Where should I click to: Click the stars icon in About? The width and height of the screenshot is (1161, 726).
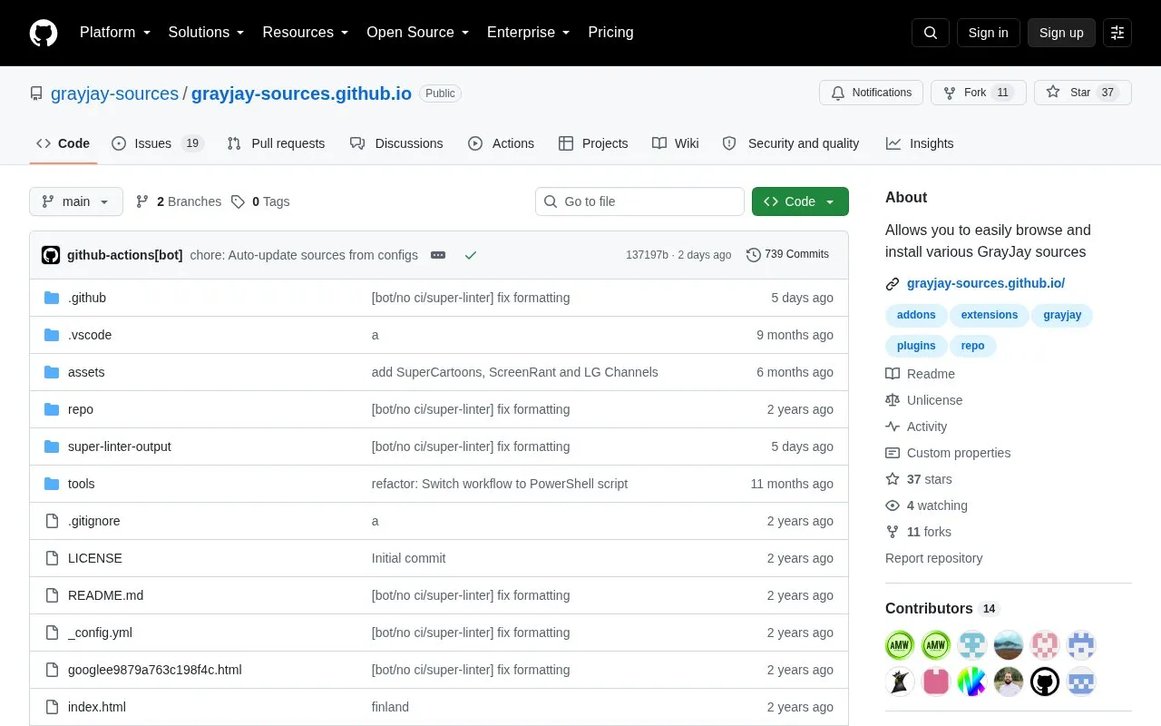pos(893,479)
